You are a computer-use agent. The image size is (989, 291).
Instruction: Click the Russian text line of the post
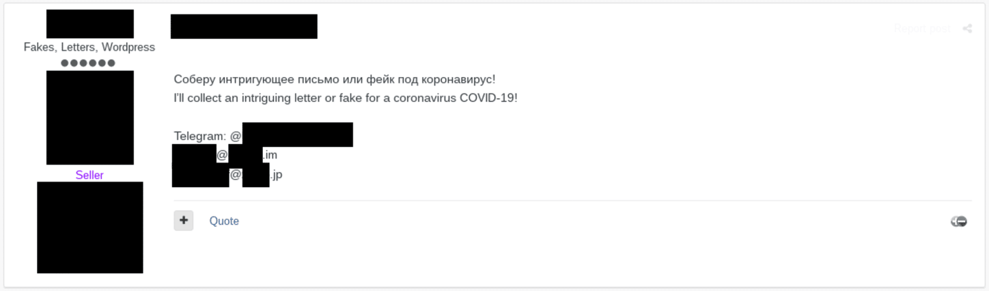click(335, 79)
